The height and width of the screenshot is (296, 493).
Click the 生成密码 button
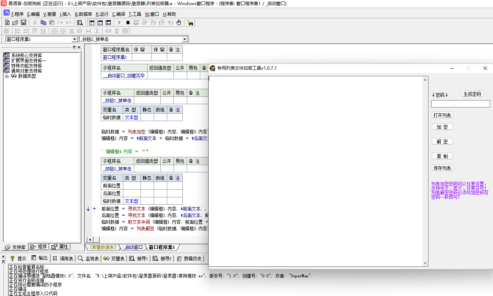(472, 94)
